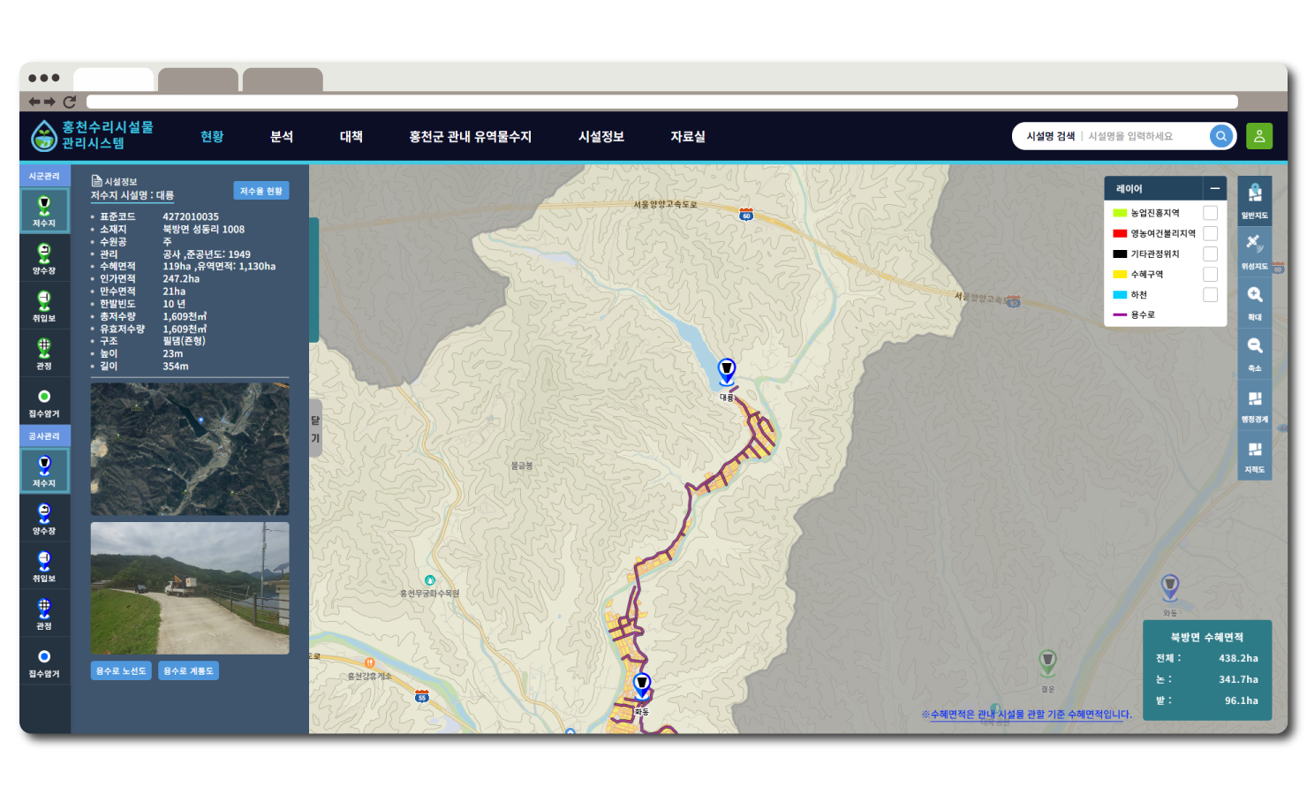The width and height of the screenshot is (1307, 795).
Task: Select 취입보 icon under 시군관리 section
Action: point(44,306)
